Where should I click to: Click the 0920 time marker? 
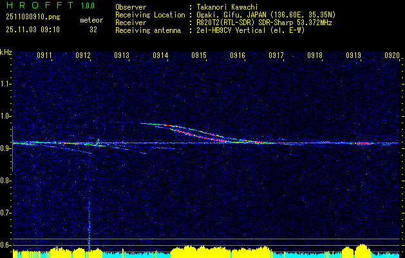point(392,56)
